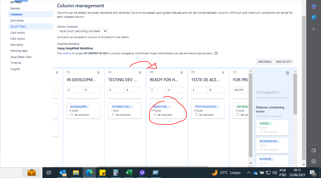Click the max constraint field of READY FOR H column

175,90
